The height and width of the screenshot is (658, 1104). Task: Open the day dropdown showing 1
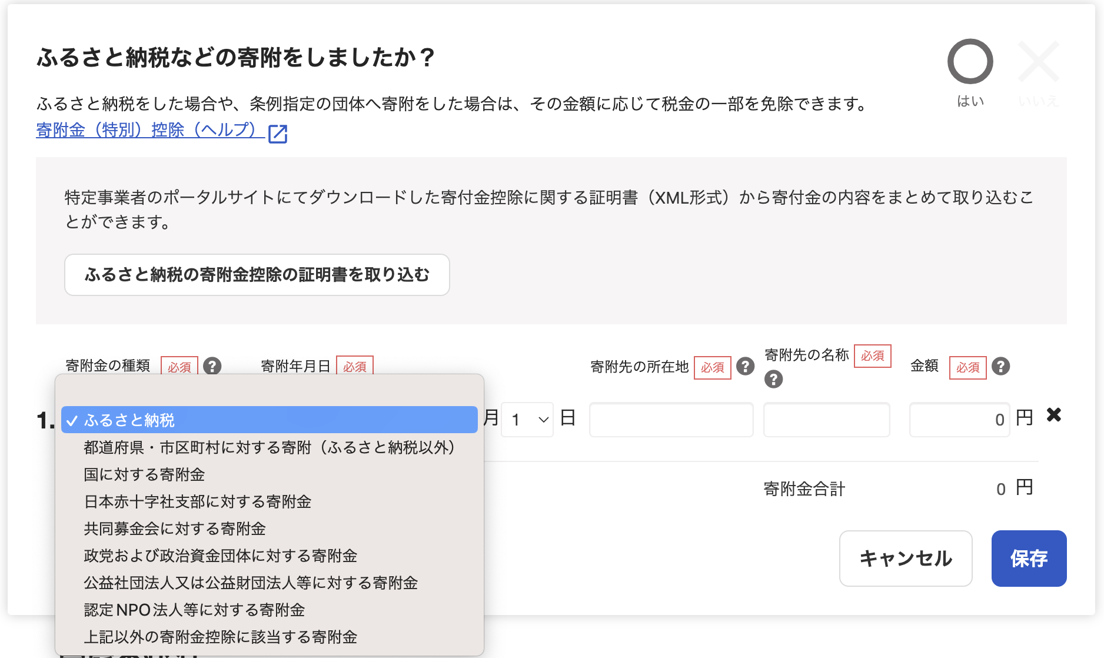click(x=527, y=420)
